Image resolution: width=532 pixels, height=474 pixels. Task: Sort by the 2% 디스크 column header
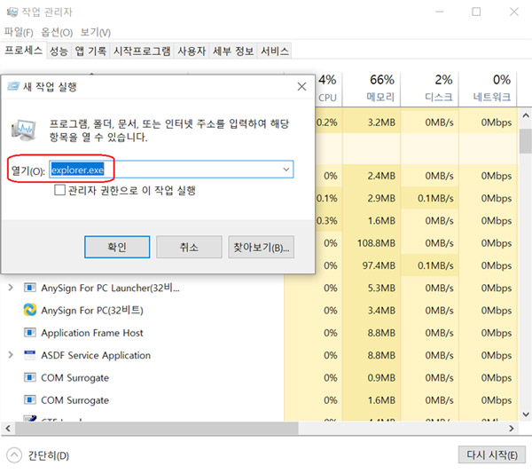[429, 88]
